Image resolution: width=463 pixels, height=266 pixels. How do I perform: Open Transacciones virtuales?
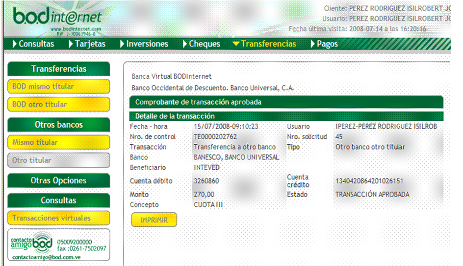(59, 218)
